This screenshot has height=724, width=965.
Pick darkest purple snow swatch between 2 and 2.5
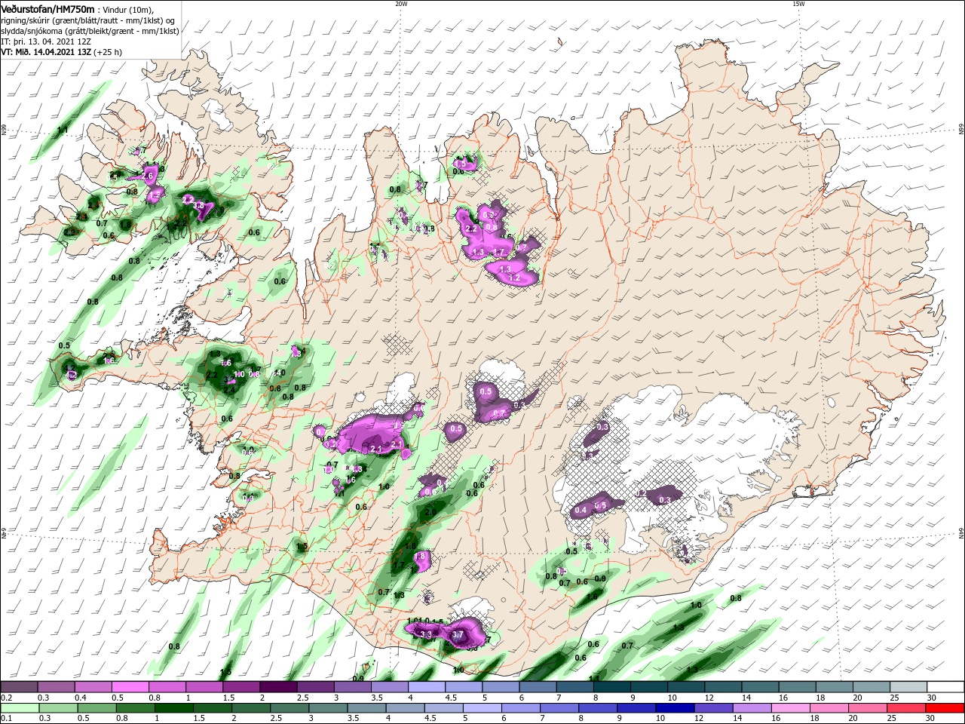[x=278, y=687]
